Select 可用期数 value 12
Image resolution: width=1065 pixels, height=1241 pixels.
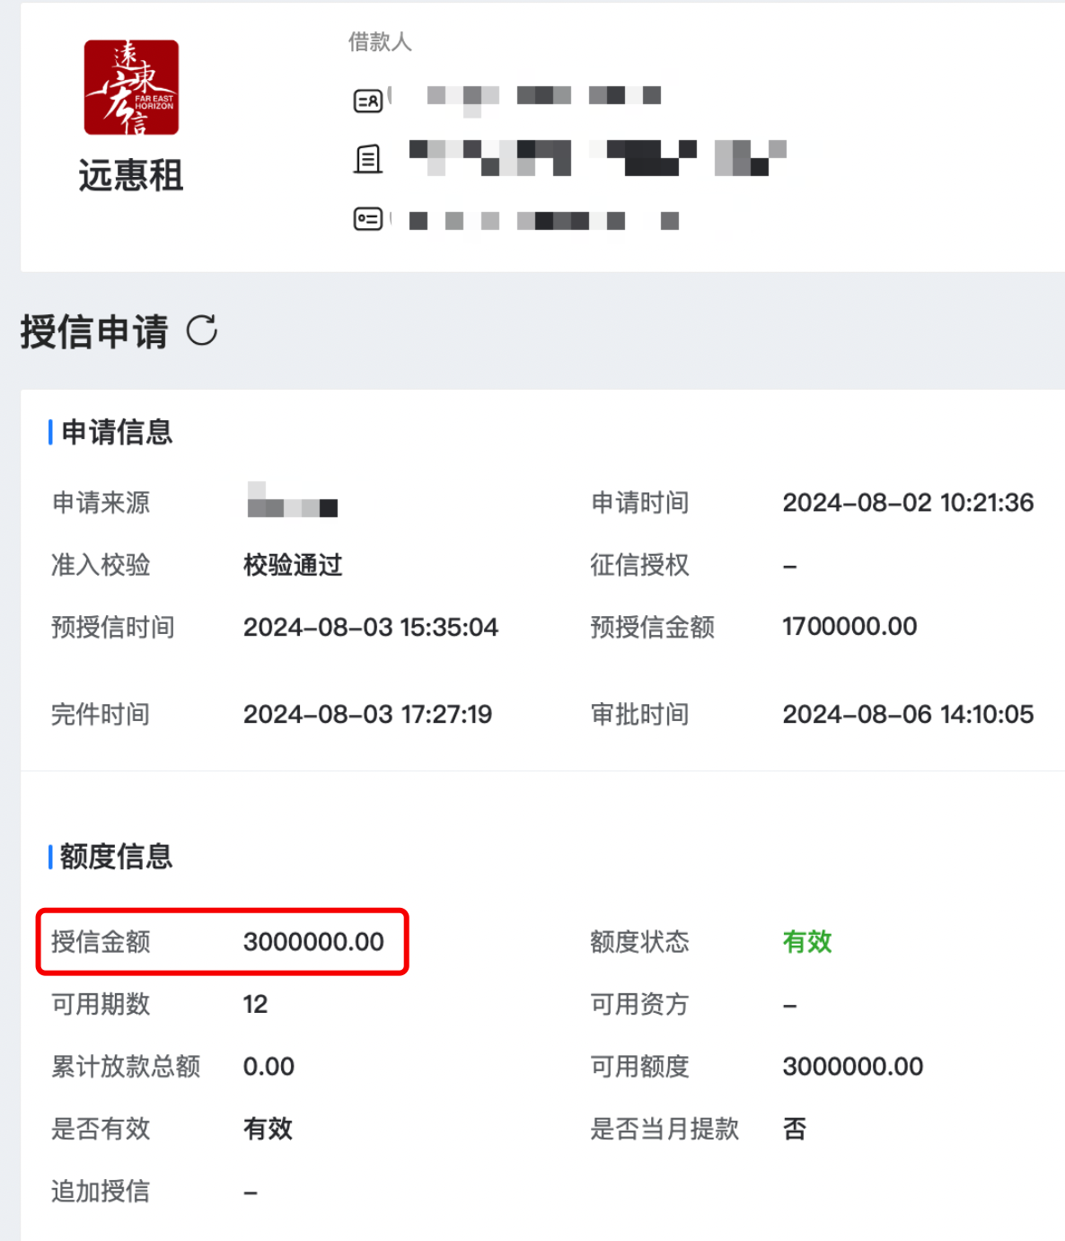[255, 1004]
